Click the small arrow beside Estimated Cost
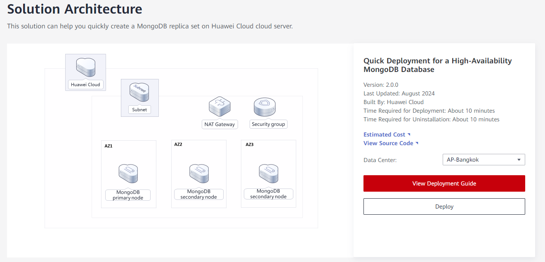545x262 pixels. click(x=409, y=134)
